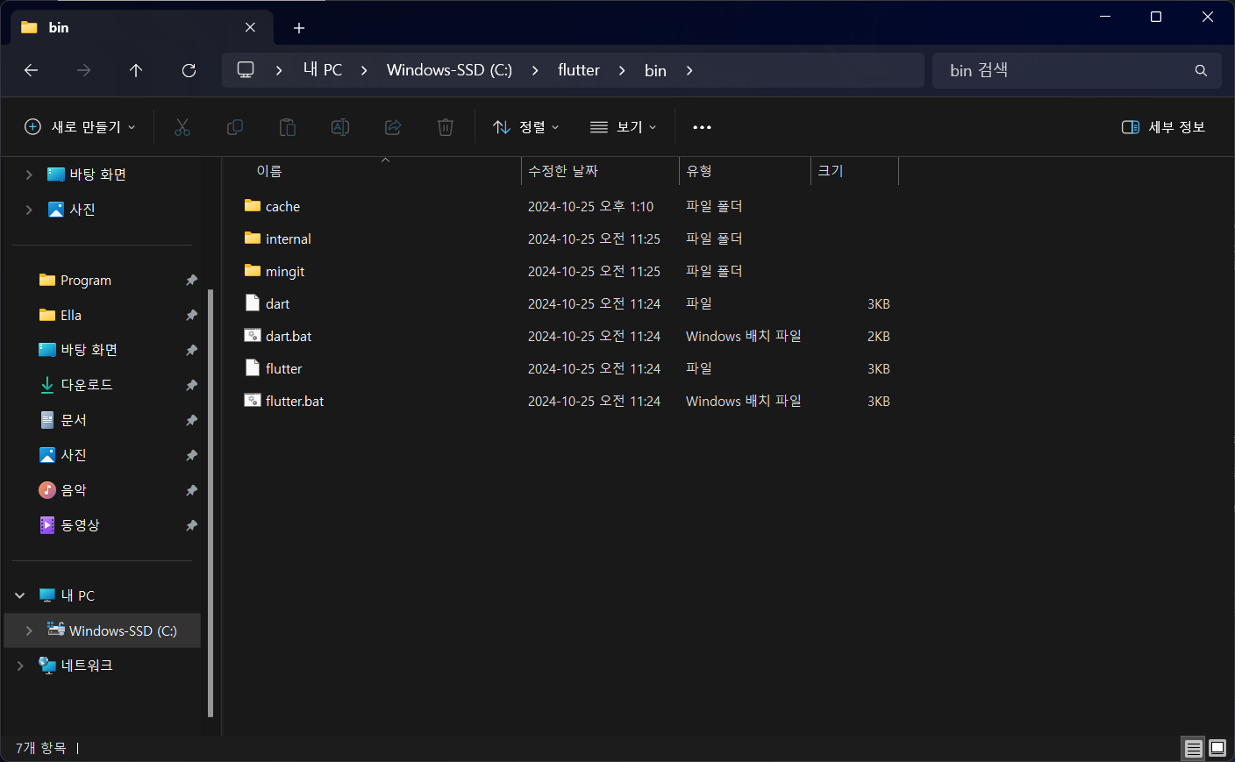This screenshot has height=762, width=1235.
Task: Click the pin icon next to 다운로드
Action: (191, 385)
